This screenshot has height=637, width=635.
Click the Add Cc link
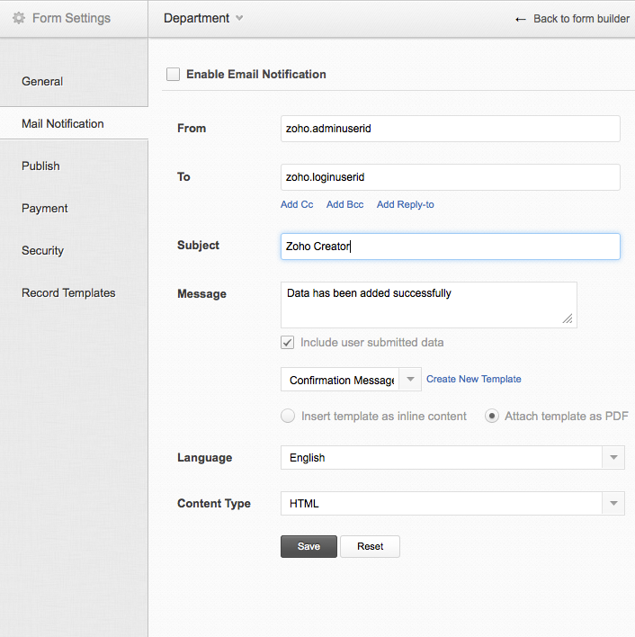(297, 205)
